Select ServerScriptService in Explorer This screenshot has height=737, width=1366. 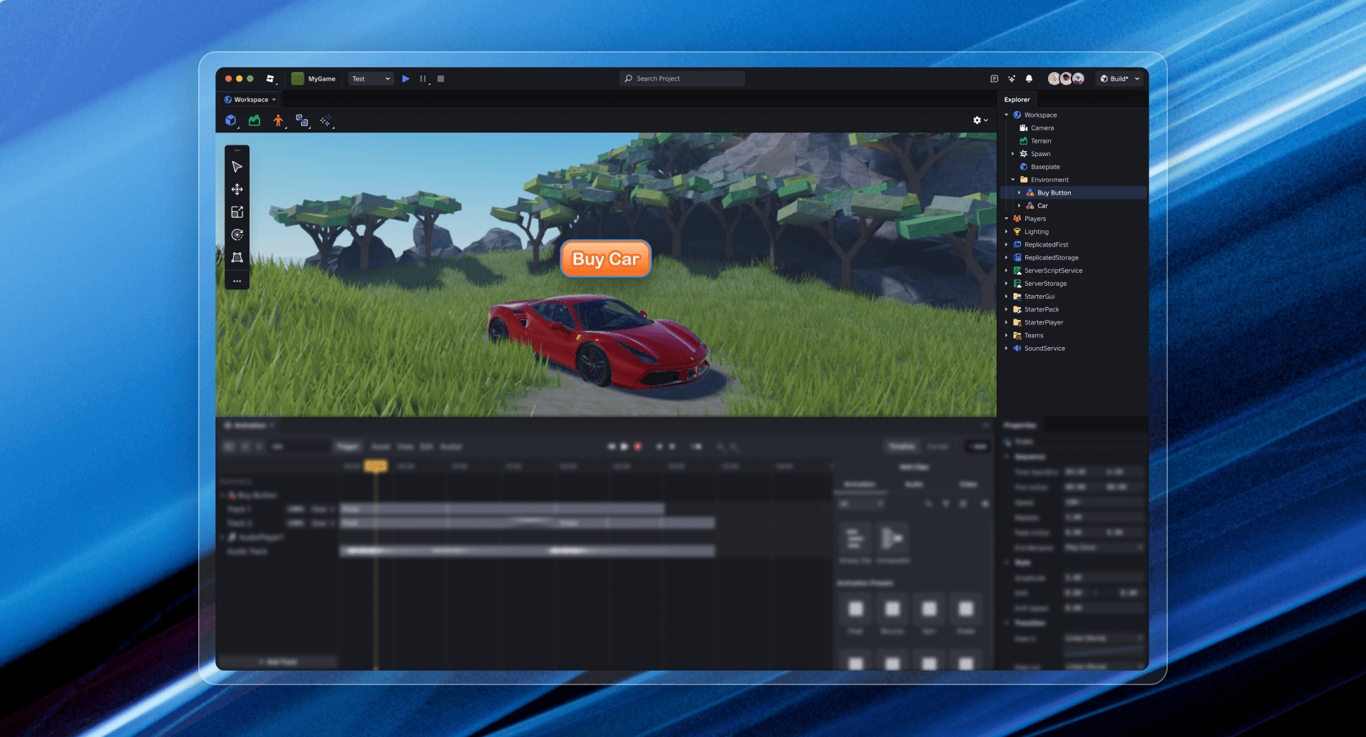click(x=1053, y=271)
